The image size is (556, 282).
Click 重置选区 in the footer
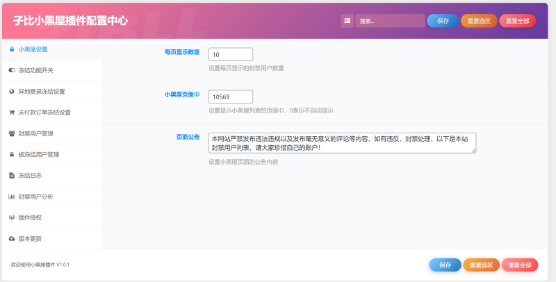click(x=481, y=265)
